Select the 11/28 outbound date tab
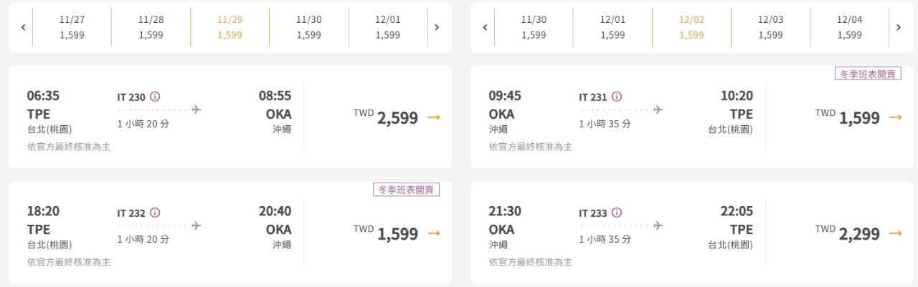This screenshot has height=287, width=918. (x=151, y=27)
